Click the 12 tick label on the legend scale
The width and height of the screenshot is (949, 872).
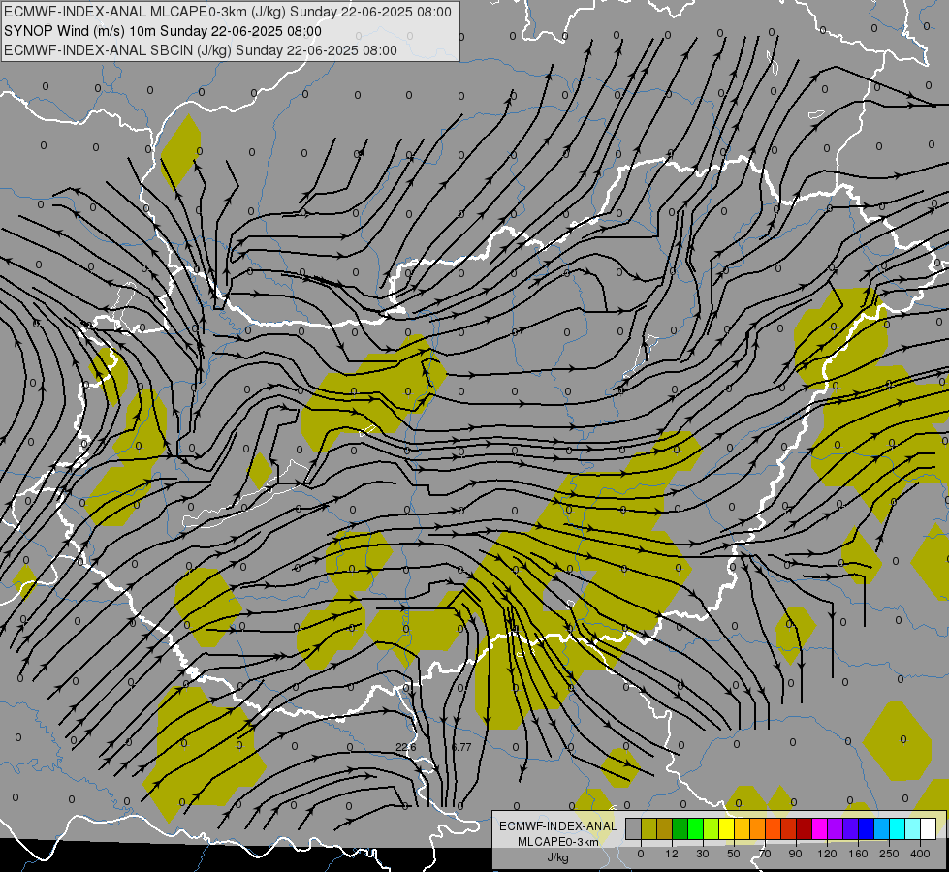(x=672, y=854)
